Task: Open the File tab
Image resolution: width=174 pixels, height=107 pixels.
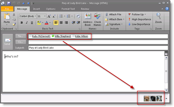Action: (x=7, y=9)
